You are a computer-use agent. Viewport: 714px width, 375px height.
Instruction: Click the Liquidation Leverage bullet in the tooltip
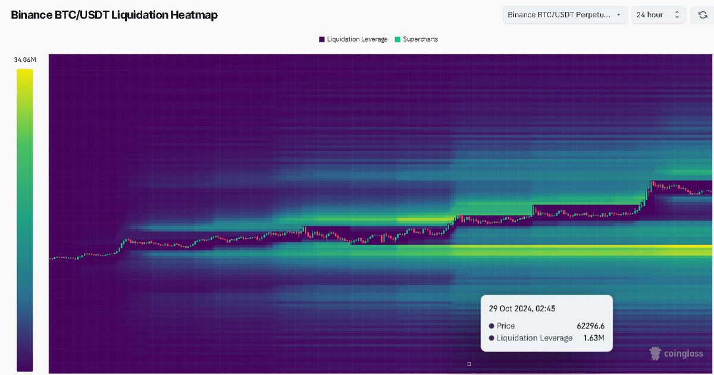(493, 337)
